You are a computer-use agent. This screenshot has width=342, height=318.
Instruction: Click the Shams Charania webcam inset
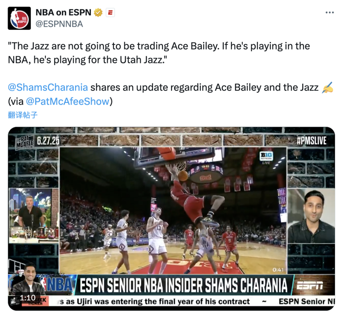[311, 216]
